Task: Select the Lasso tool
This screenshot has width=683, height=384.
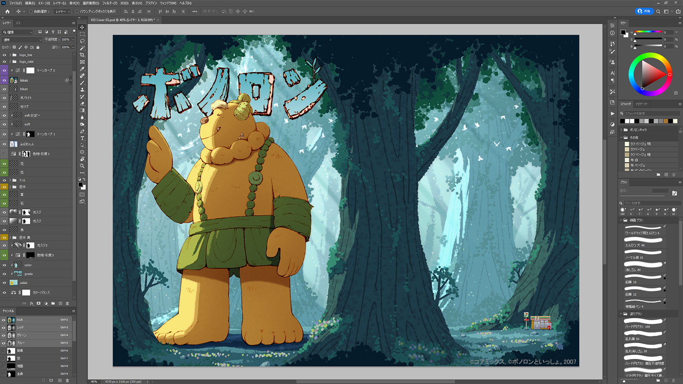Action: pyautogui.click(x=82, y=41)
